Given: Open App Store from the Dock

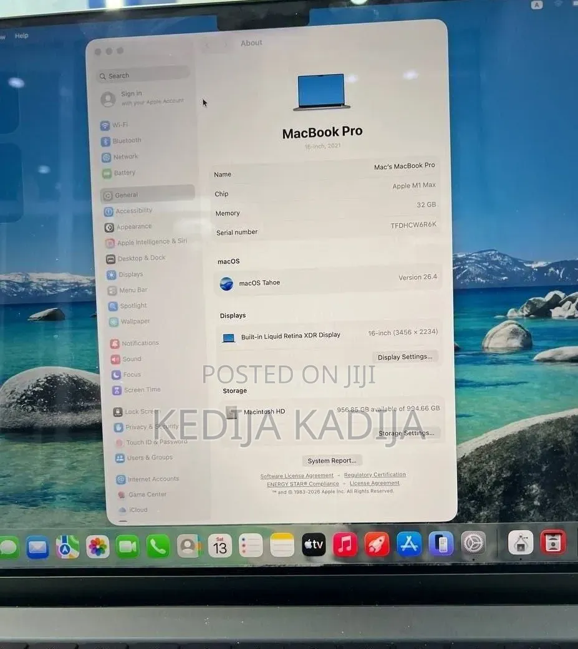Looking at the screenshot, I should point(409,544).
